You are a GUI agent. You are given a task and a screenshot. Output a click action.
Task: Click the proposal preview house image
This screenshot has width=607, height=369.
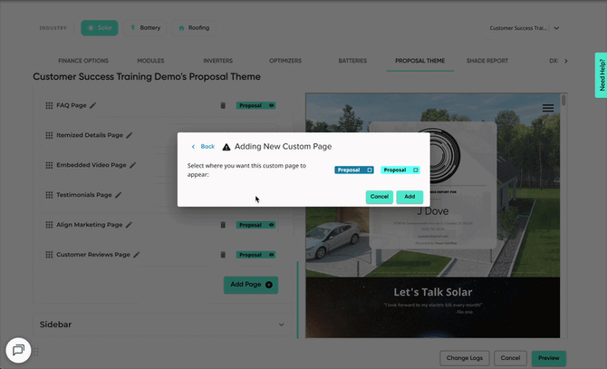(433, 185)
